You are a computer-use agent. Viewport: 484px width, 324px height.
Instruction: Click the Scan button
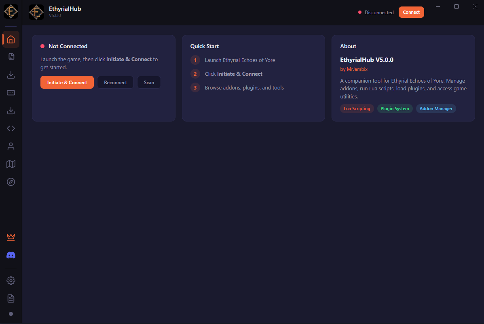pyautogui.click(x=149, y=82)
